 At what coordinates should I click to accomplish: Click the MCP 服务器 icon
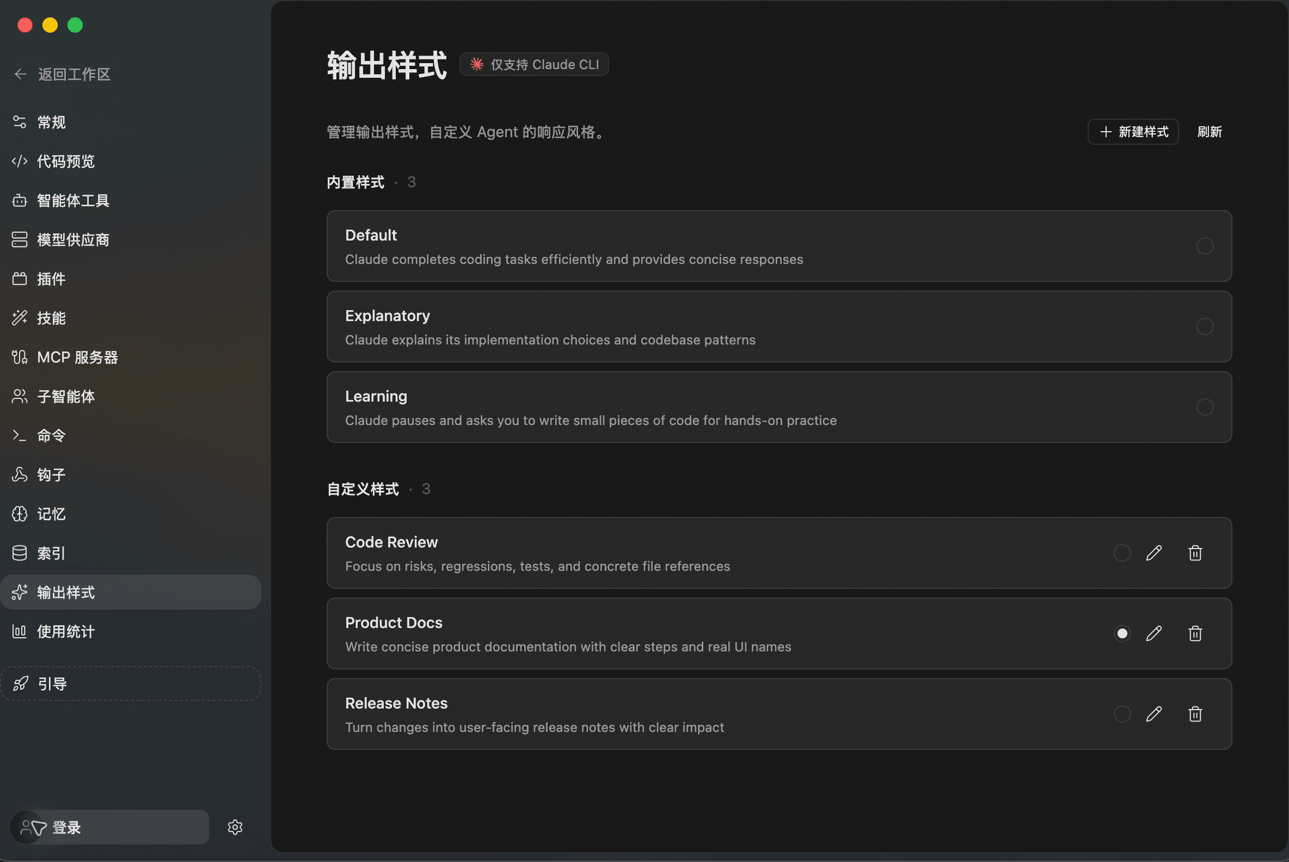20,358
